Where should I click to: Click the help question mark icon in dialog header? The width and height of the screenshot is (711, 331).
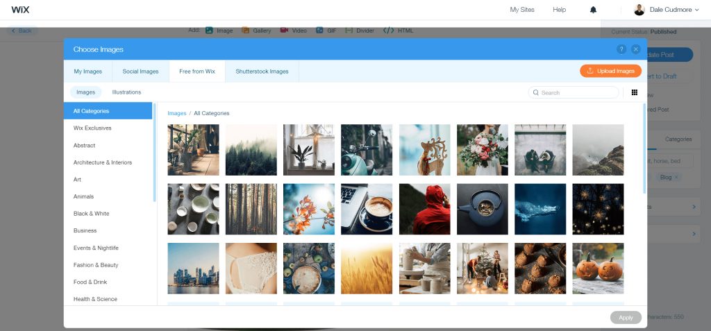pyautogui.click(x=621, y=49)
